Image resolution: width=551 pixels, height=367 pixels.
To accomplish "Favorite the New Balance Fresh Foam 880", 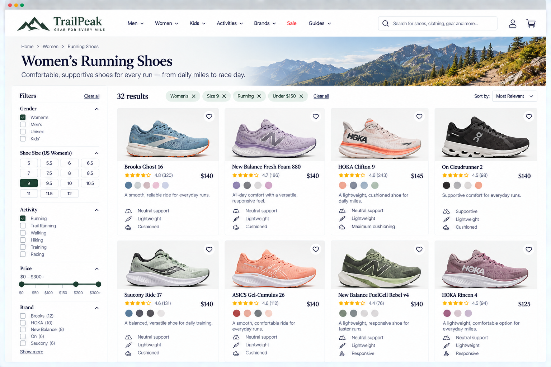I will click(x=316, y=116).
